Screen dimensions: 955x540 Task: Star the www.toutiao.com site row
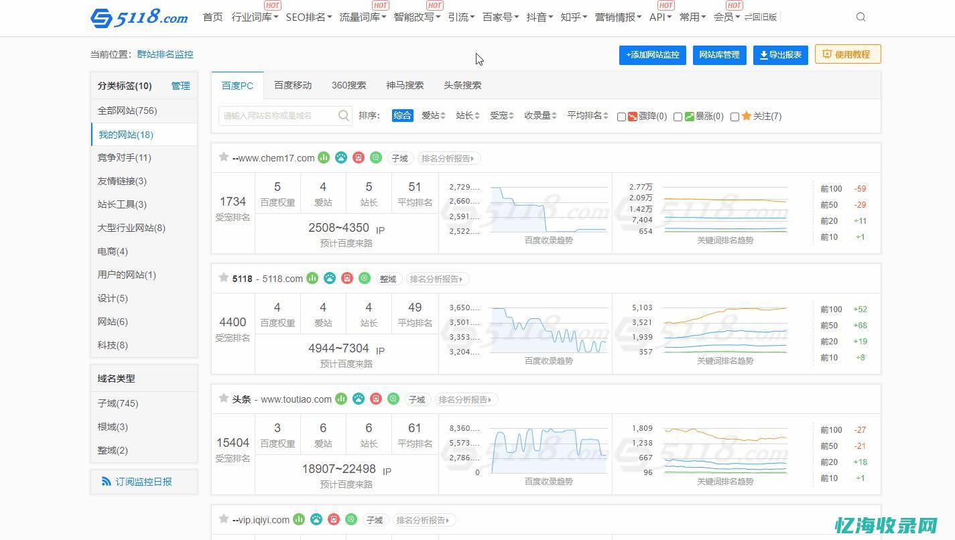click(x=224, y=398)
